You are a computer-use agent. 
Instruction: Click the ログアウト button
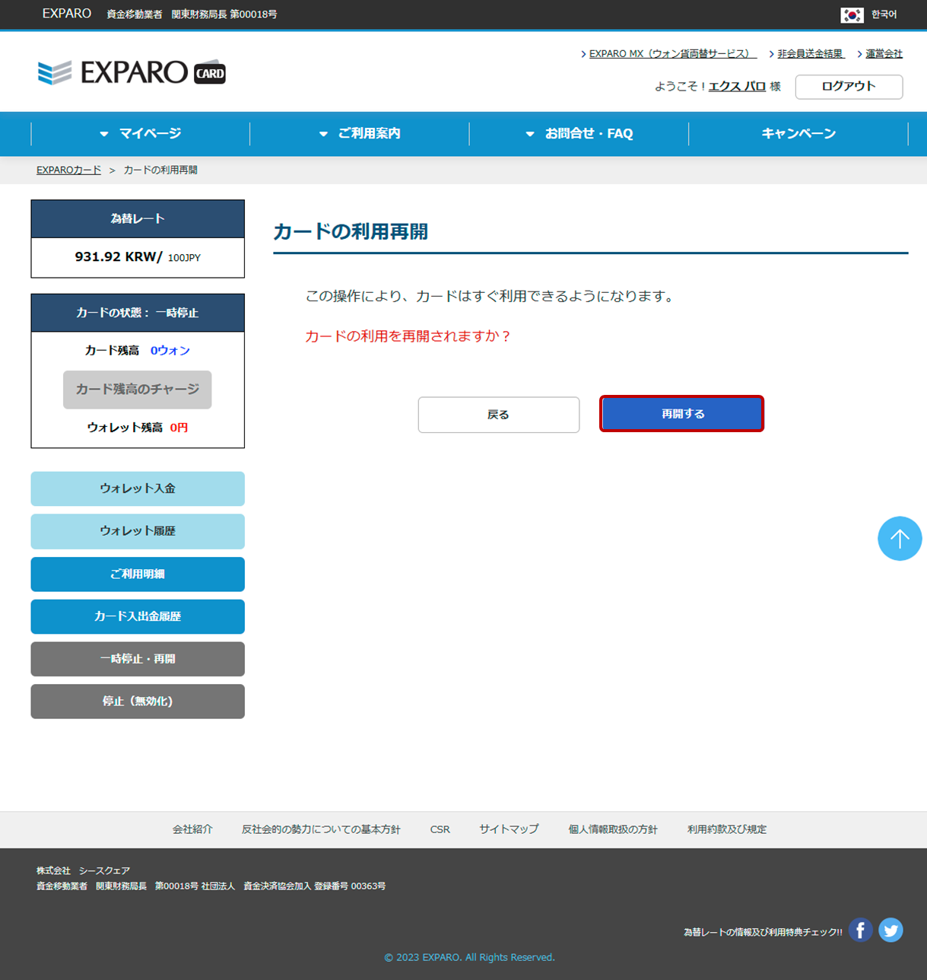pos(849,87)
